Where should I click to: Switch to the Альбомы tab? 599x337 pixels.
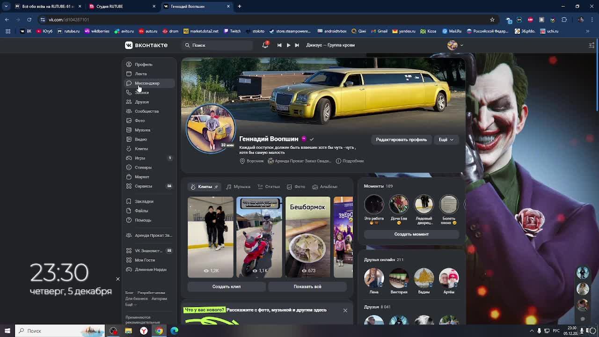[325, 187]
